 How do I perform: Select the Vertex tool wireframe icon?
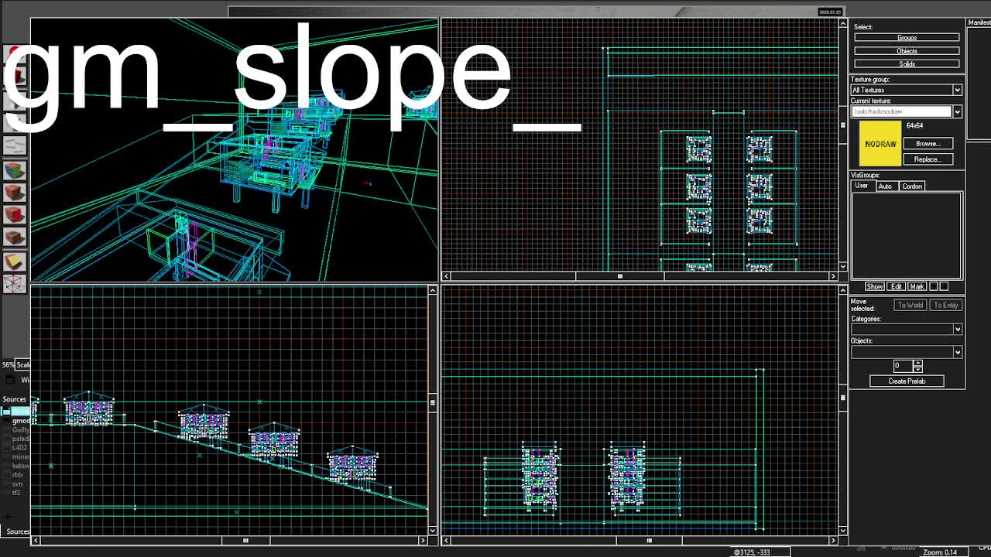14,284
